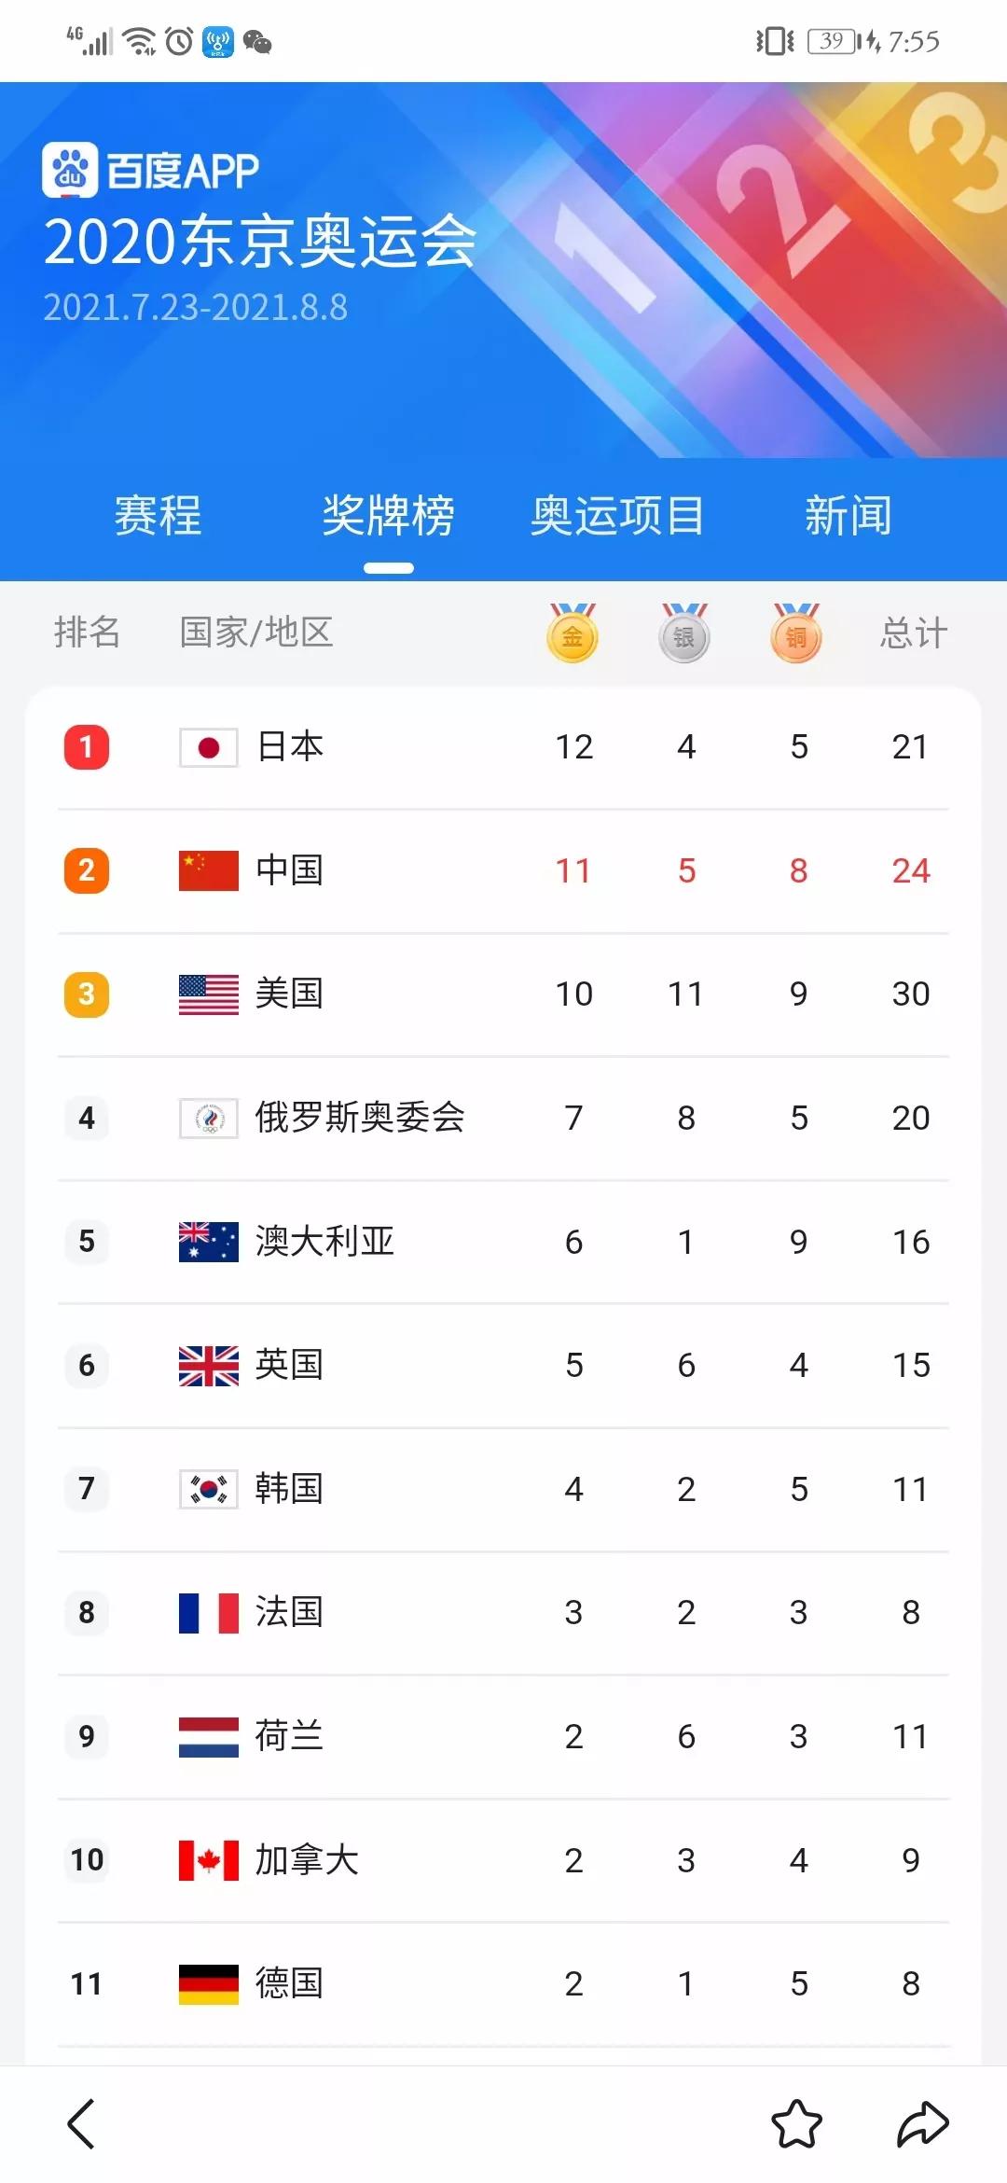Viewport: 1007px width, 2183px height.
Task: Tap the gold medal column icon
Action: tap(572, 633)
